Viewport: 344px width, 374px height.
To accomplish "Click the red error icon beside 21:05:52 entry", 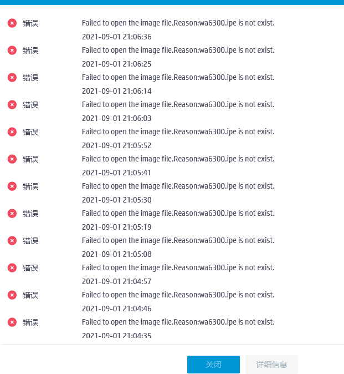I will tap(12, 132).
